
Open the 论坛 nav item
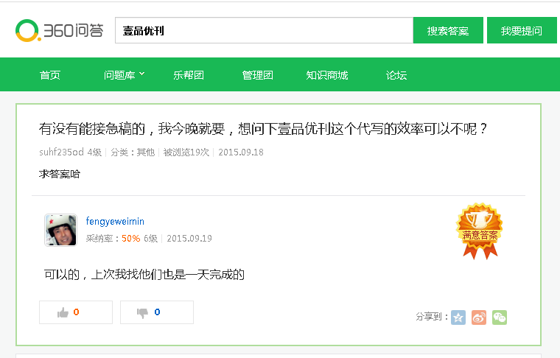coord(396,75)
